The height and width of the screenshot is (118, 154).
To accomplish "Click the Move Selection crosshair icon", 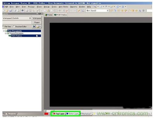I will 60,11.
